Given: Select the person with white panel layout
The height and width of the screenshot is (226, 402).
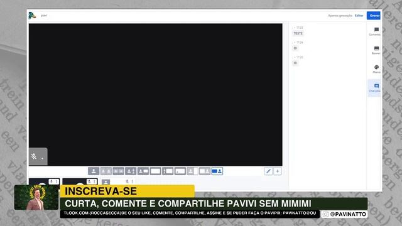Looking at the screenshot, I should point(192,171).
